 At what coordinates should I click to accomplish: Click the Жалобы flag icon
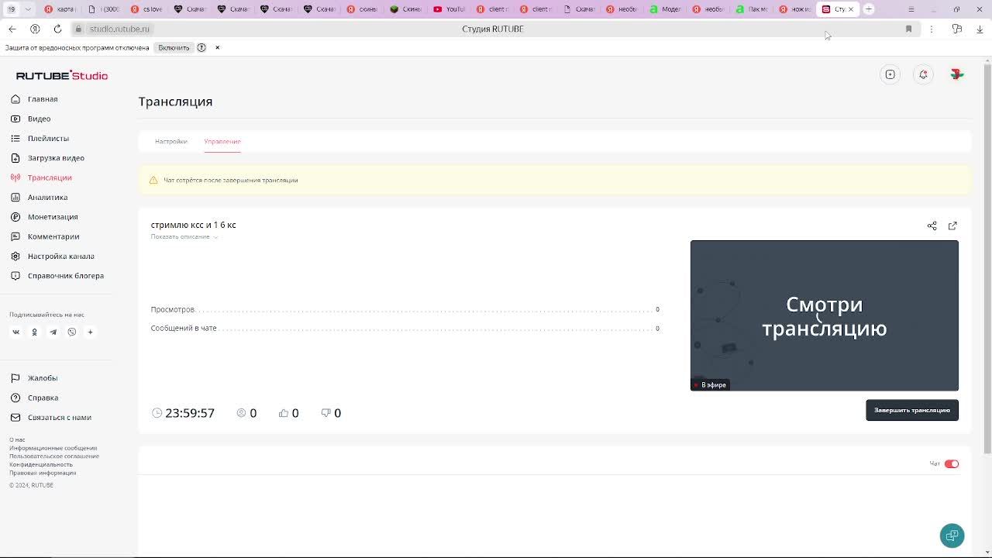click(15, 378)
